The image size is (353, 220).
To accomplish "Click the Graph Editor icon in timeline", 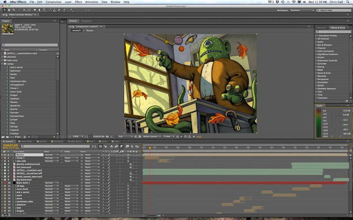I will coord(137,146).
